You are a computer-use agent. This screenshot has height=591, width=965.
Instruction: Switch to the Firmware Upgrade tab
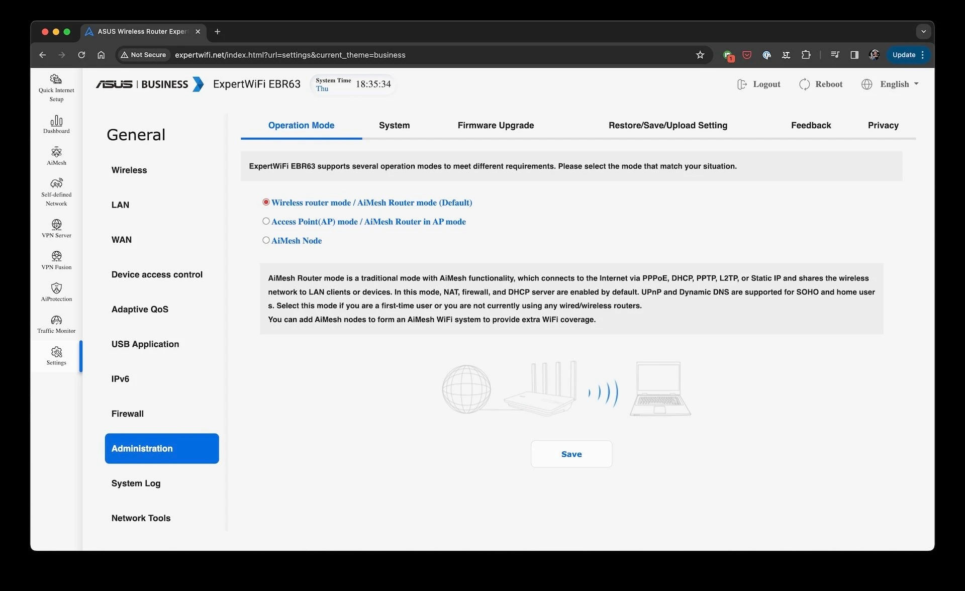point(496,125)
